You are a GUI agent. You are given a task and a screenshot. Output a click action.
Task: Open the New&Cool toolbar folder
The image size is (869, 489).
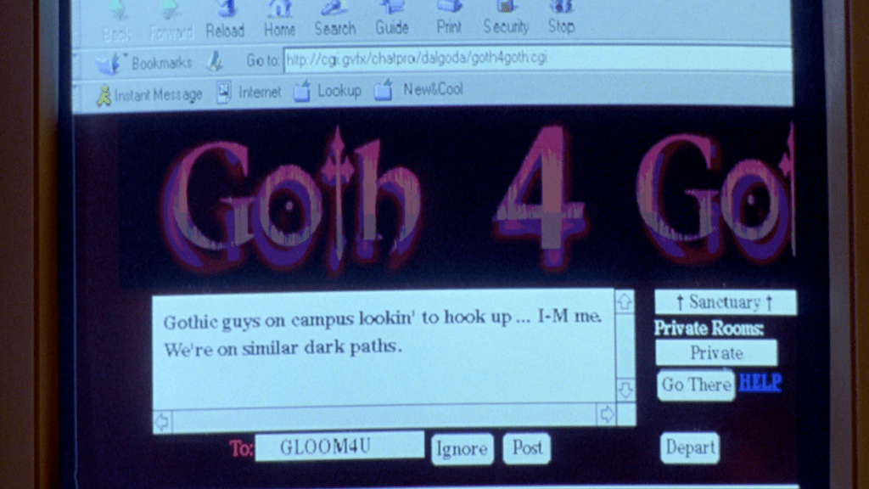tap(420, 89)
